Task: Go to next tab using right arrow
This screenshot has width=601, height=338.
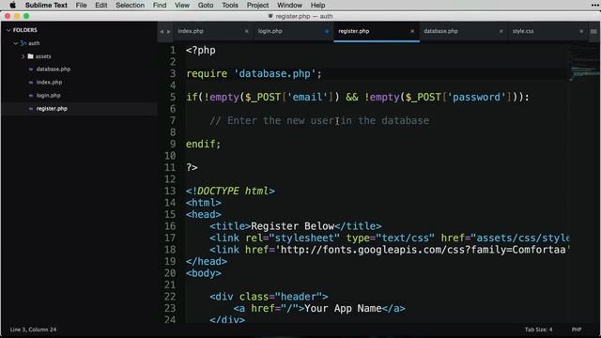Action: pos(169,31)
